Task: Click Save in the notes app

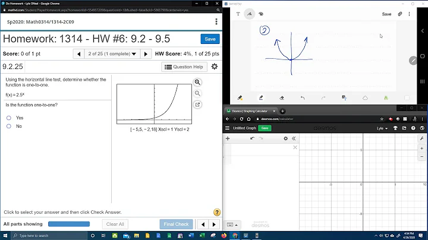Action: tap(386, 14)
